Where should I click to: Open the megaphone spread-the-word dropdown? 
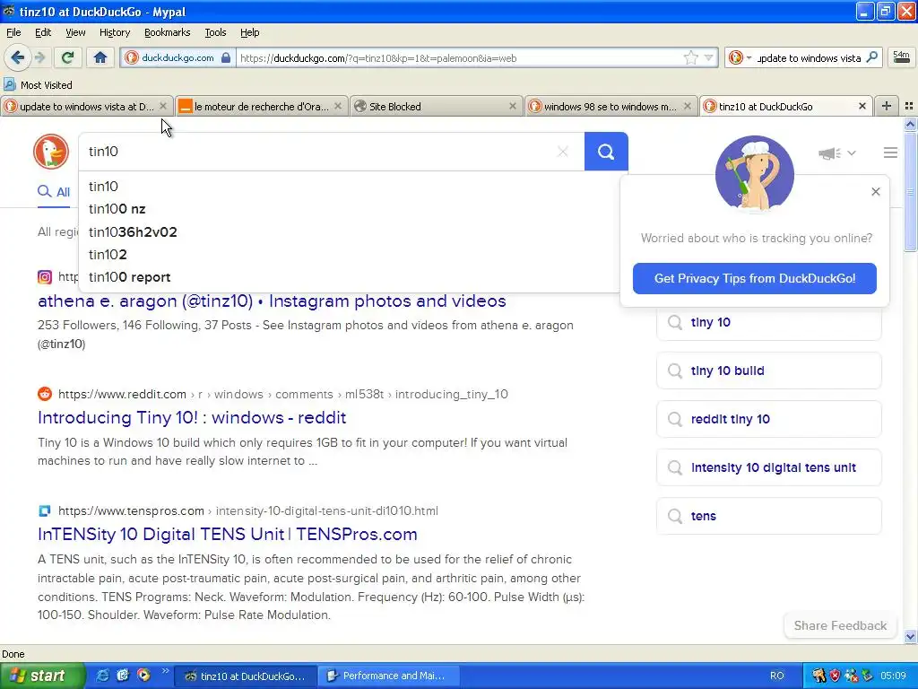click(x=836, y=153)
